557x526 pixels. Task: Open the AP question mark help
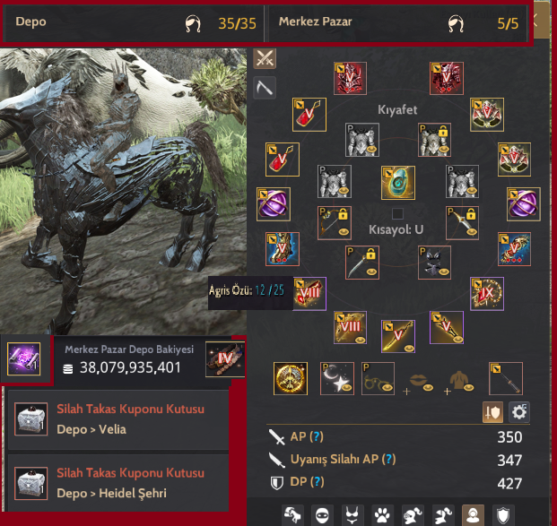(x=317, y=436)
